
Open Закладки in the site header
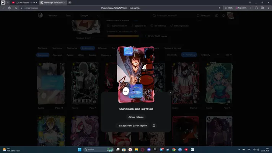(204, 16)
